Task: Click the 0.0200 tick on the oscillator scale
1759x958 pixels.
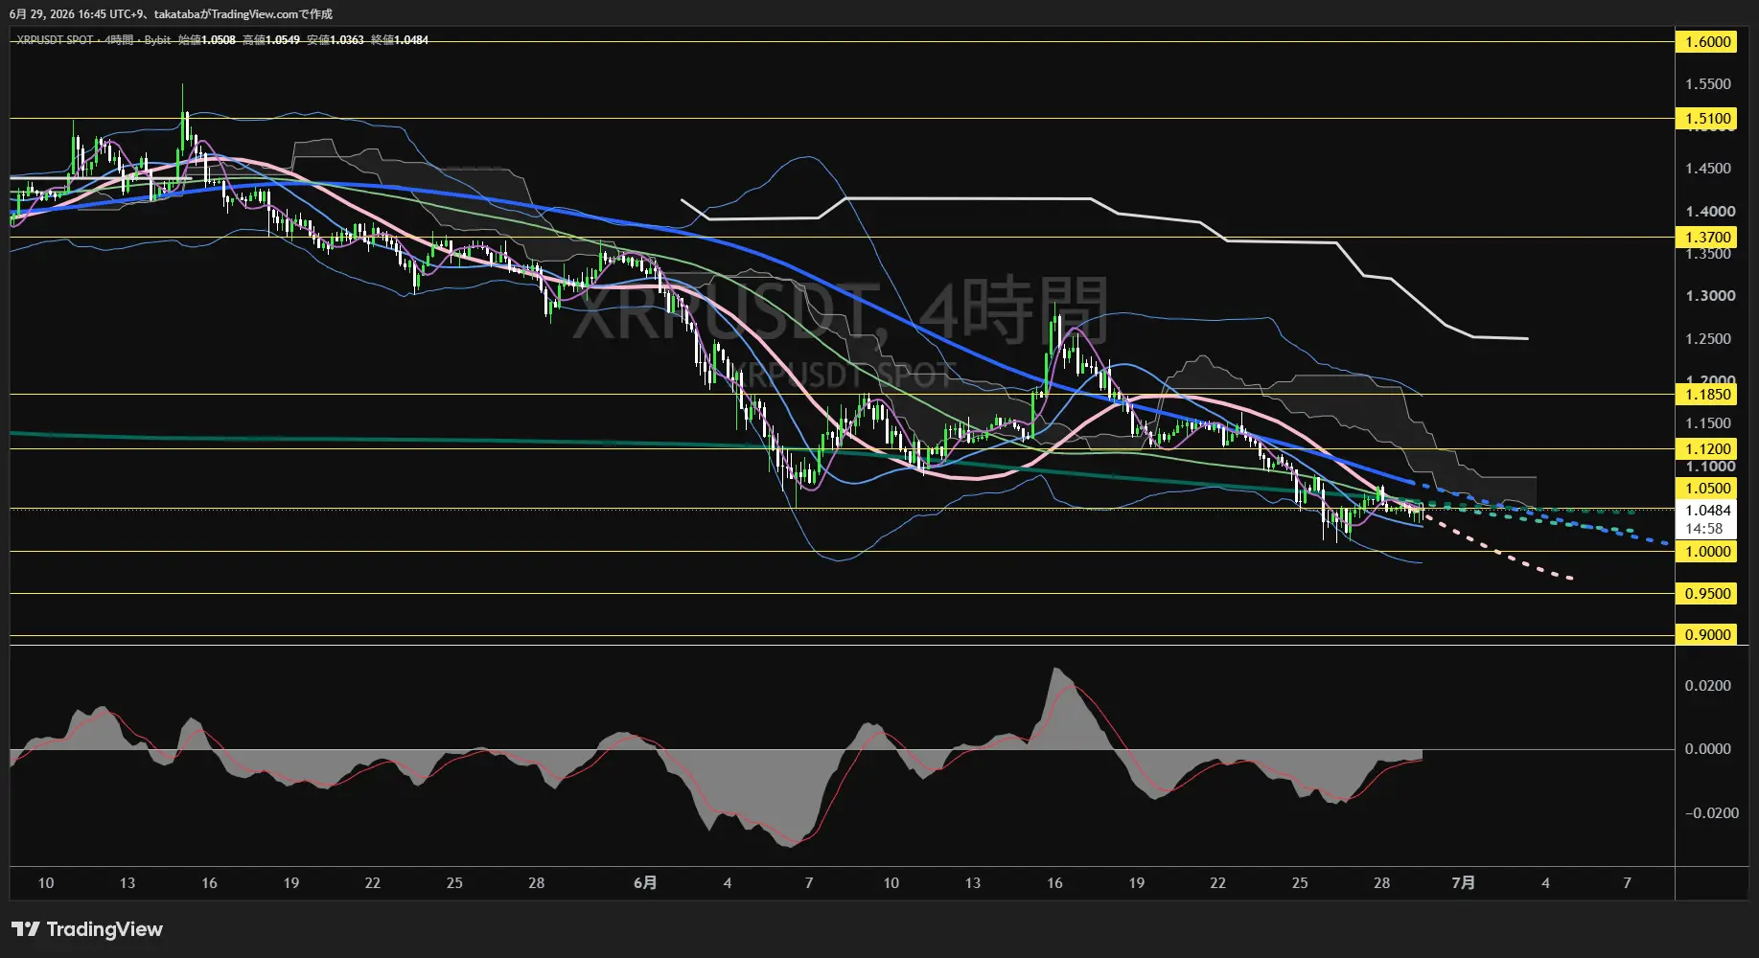Action: click(x=1708, y=686)
